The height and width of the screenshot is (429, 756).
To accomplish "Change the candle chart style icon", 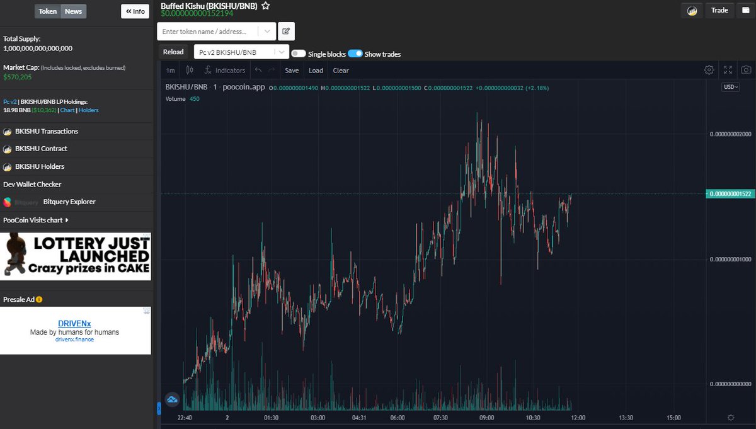I will pyautogui.click(x=188, y=70).
